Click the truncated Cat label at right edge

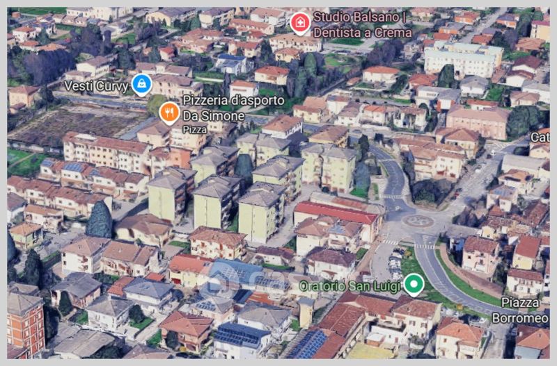coord(539,137)
